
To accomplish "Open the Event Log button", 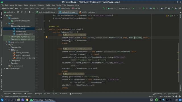I will coord(157,94).
